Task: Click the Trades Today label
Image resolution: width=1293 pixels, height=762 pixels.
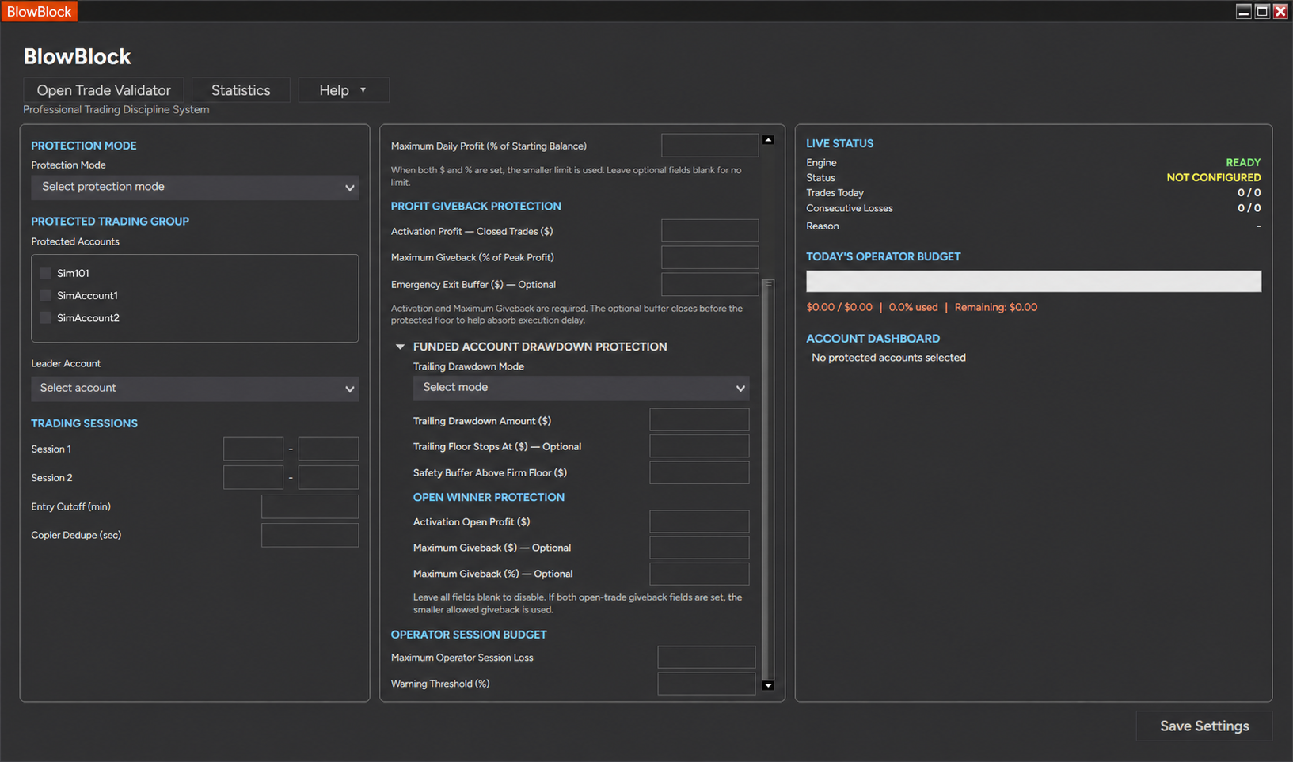Action: pyautogui.click(x=835, y=192)
